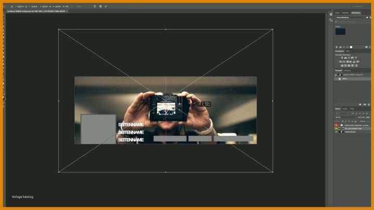The height and width of the screenshot is (210, 374).
Task: Commit the transform with the checkmark icon
Action: (x=105, y=6)
